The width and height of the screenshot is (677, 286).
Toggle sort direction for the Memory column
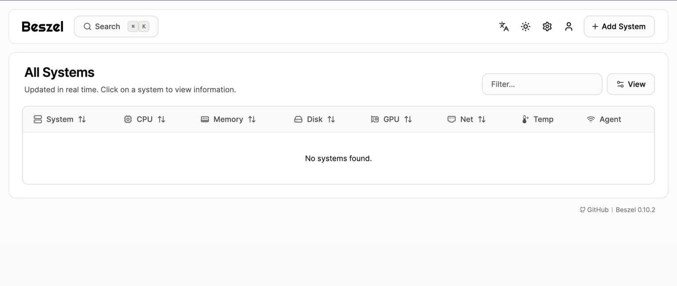click(252, 119)
